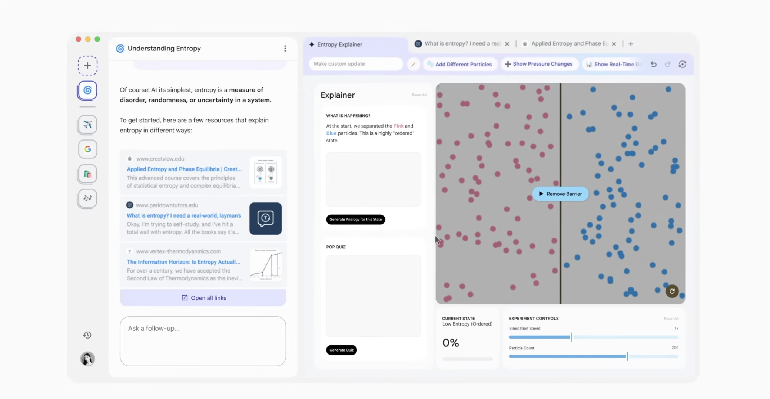Close the 'What is entropy?' tab
770x399 pixels.
pos(507,44)
